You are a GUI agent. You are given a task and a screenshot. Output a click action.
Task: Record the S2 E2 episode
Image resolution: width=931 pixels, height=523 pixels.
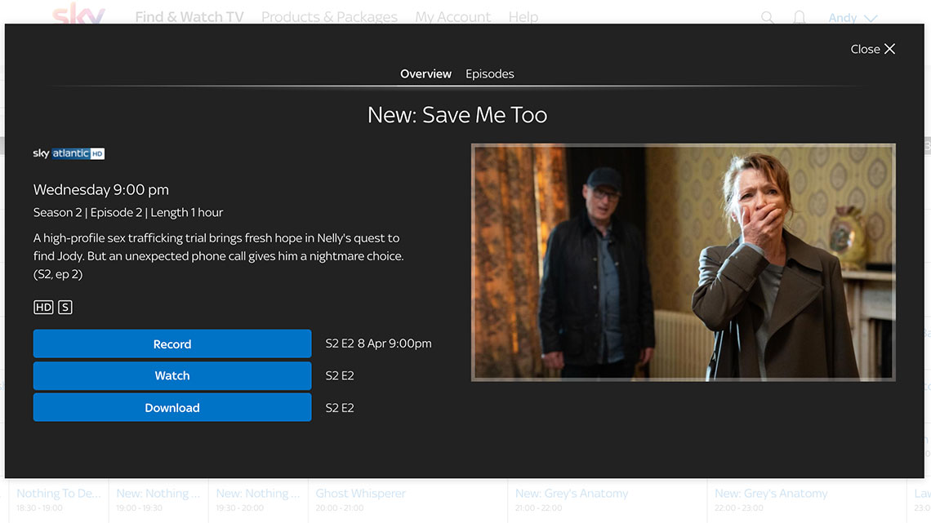coord(172,344)
